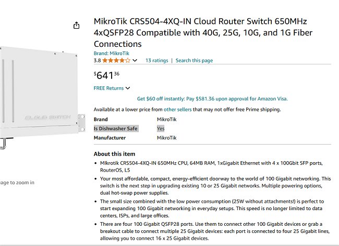Open the 13 ratings link
This screenshot has width=339, height=246.
(x=157, y=60)
